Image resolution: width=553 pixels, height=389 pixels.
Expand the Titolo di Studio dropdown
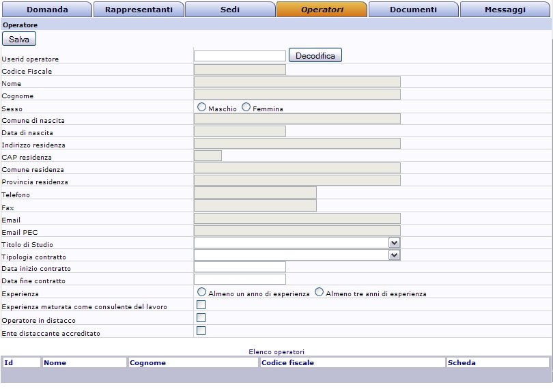point(394,242)
